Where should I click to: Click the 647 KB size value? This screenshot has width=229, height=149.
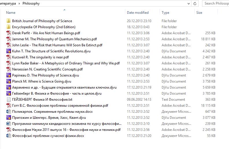coord(210,112)
